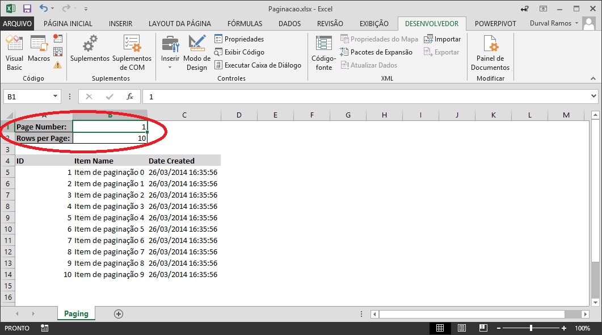Image resolution: width=602 pixels, height=335 pixels.
Task: Click the Date Created header cell
Action: pos(184,161)
